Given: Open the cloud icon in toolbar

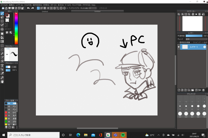Looking at the screenshot, I should pos(3,8).
